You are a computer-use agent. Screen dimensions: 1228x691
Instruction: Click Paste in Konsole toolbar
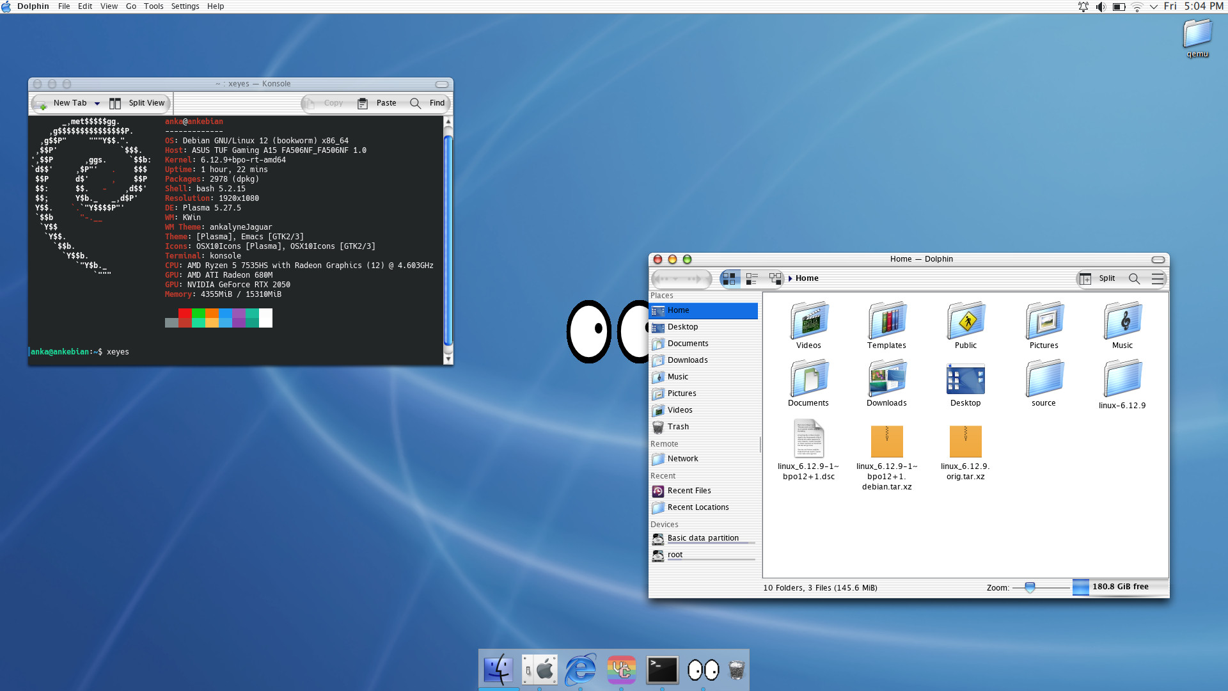(377, 103)
